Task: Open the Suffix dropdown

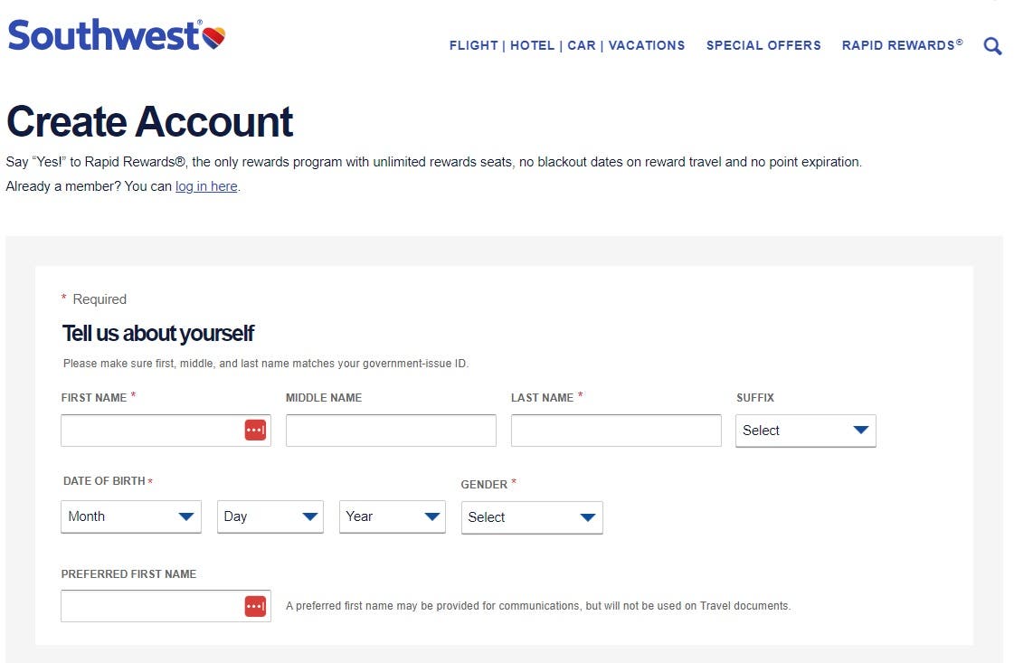Action: 805,431
